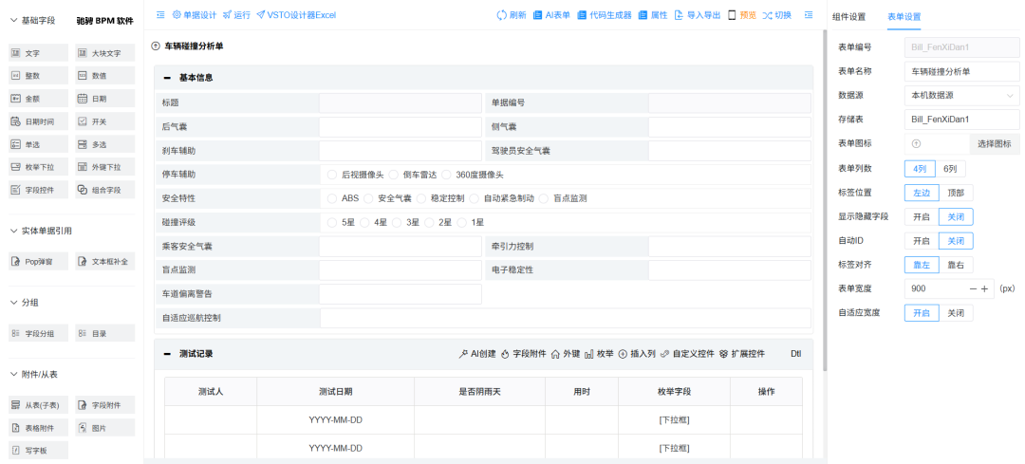Set 标签位置 to 顶部
This screenshot has width=1025, height=464.
[956, 193]
